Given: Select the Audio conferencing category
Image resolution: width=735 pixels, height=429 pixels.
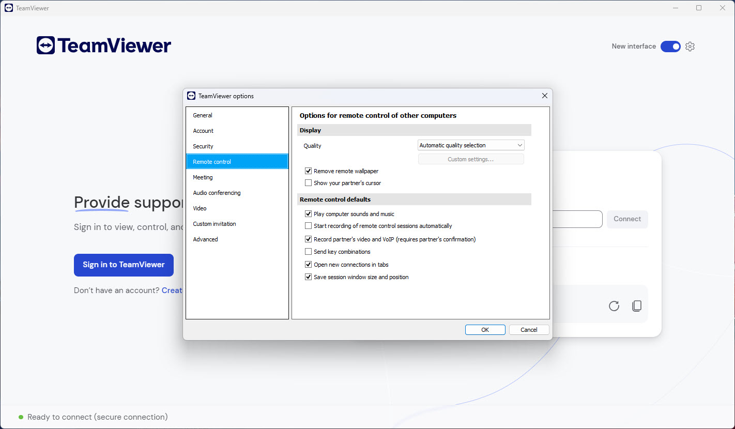Looking at the screenshot, I should [x=237, y=193].
